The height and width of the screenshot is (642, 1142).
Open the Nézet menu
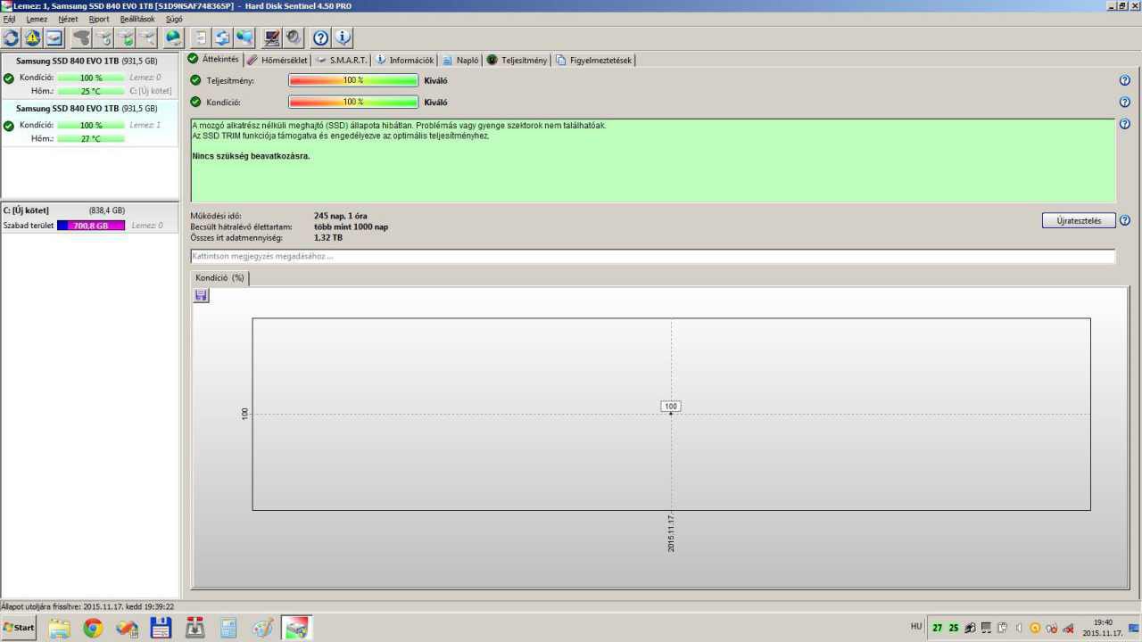pyautogui.click(x=68, y=19)
